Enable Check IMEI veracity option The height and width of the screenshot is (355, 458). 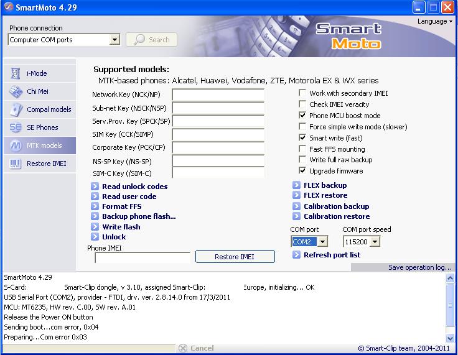302,104
